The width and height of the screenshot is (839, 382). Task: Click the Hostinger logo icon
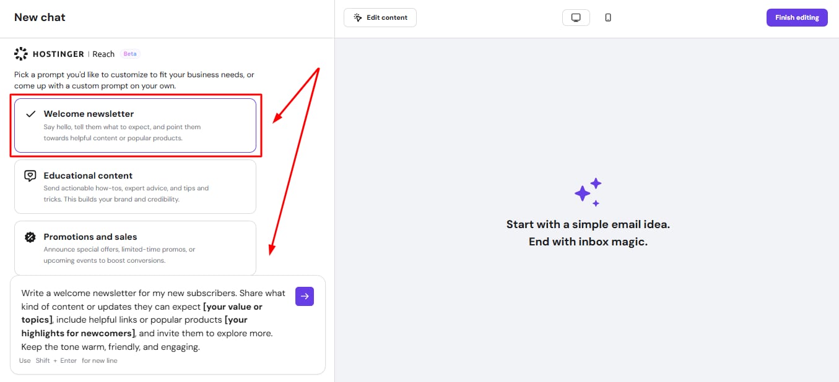pyautogui.click(x=21, y=54)
